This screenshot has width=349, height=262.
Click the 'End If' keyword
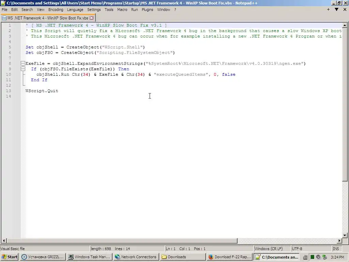point(39,80)
